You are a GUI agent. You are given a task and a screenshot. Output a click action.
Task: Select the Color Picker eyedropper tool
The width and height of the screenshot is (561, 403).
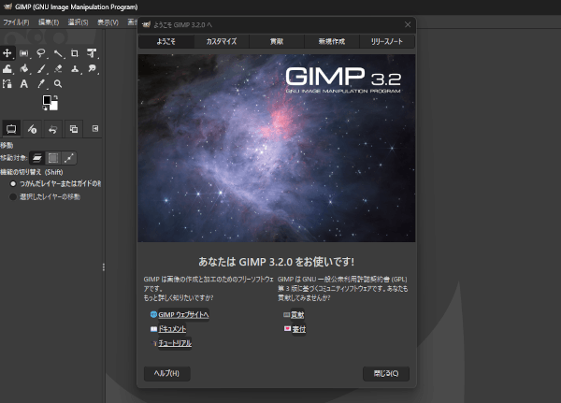(41, 83)
